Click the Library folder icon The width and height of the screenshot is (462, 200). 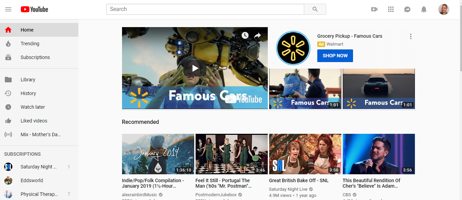coord(8,80)
